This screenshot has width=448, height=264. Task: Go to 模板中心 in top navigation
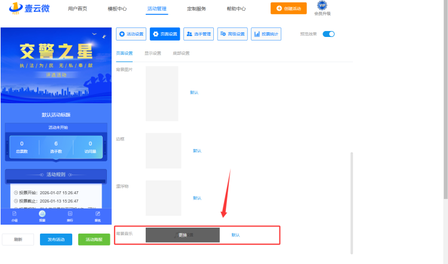(x=117, y=9)
